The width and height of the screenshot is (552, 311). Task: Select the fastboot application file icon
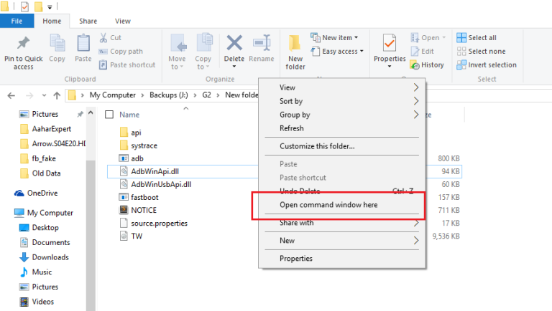point(123,197)
